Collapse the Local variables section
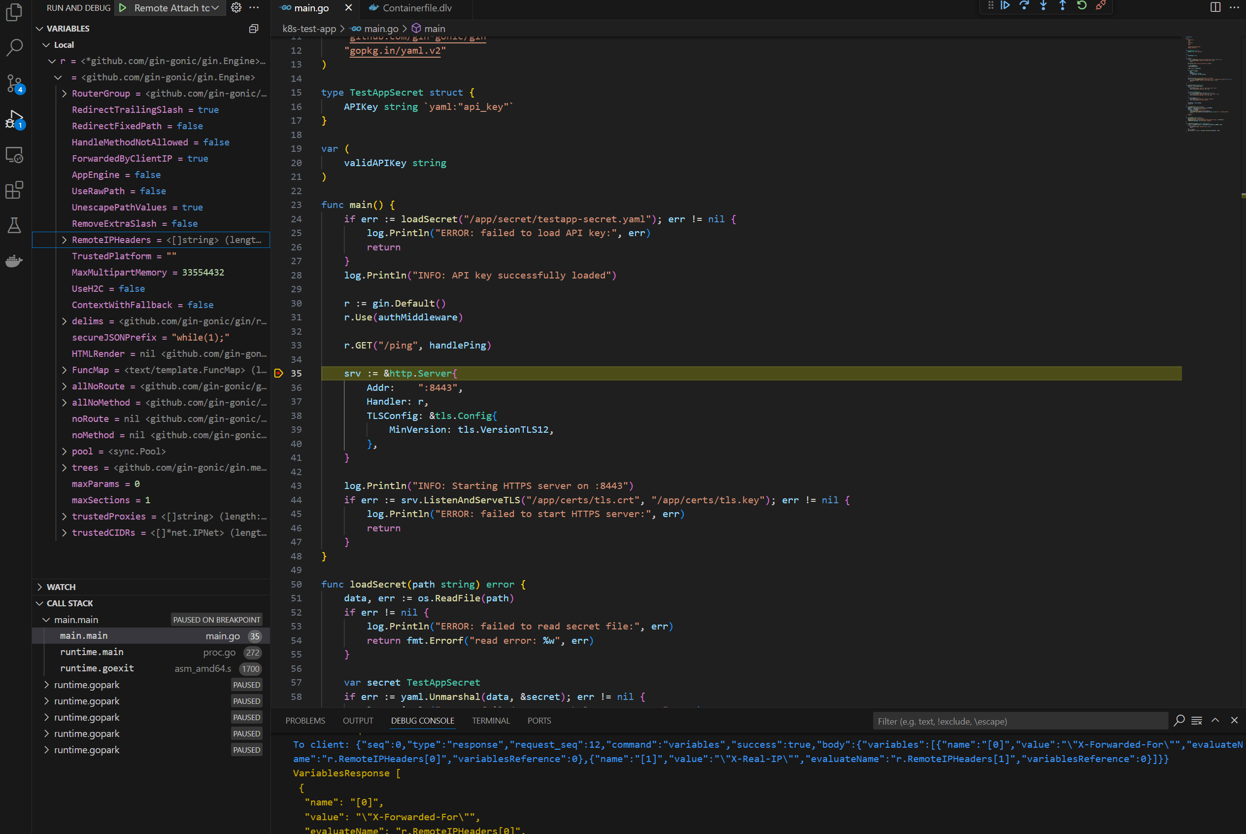Viewport: 1246px width, 834px height. tap(46, 45)
